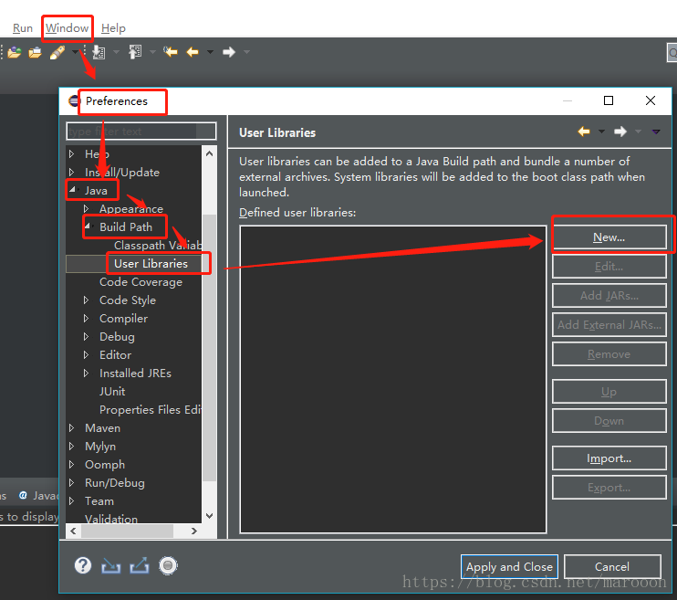Viewport: 677px width, 600px height.
Task: Click the pencil highlighter toolbar icon
Action: [x=57, y=52]
